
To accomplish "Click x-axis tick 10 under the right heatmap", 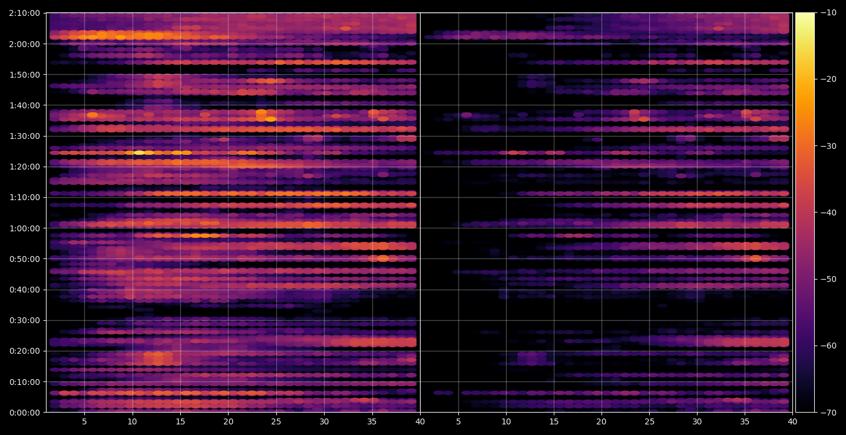I will (506, 421).
